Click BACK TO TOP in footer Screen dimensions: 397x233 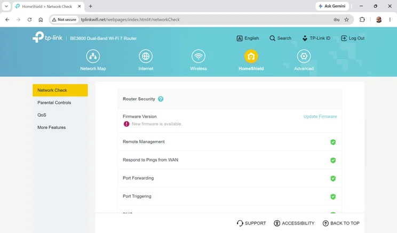pyautogui.click(x=341, y=223)
